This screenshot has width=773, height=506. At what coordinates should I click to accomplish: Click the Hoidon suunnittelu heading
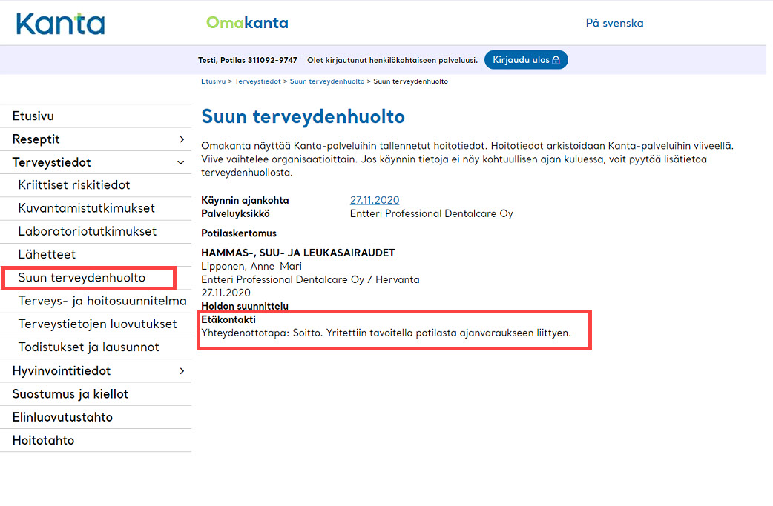pyautogui.click(x=245, y=306)
